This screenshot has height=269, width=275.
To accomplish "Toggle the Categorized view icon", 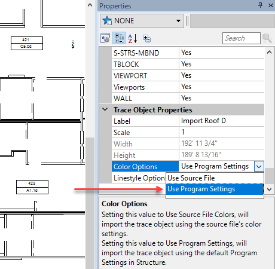I will (x=119, y=38).
